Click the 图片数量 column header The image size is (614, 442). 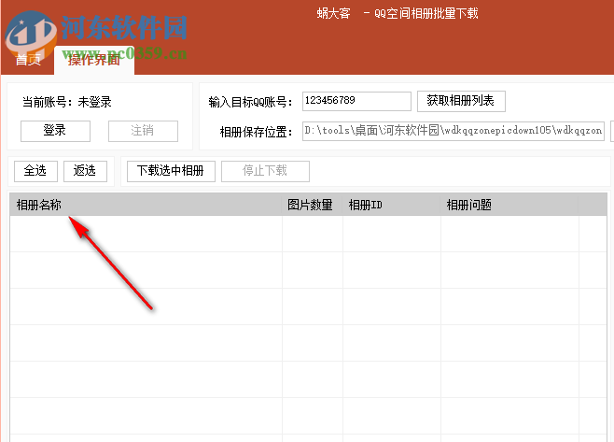coord(312,205)
